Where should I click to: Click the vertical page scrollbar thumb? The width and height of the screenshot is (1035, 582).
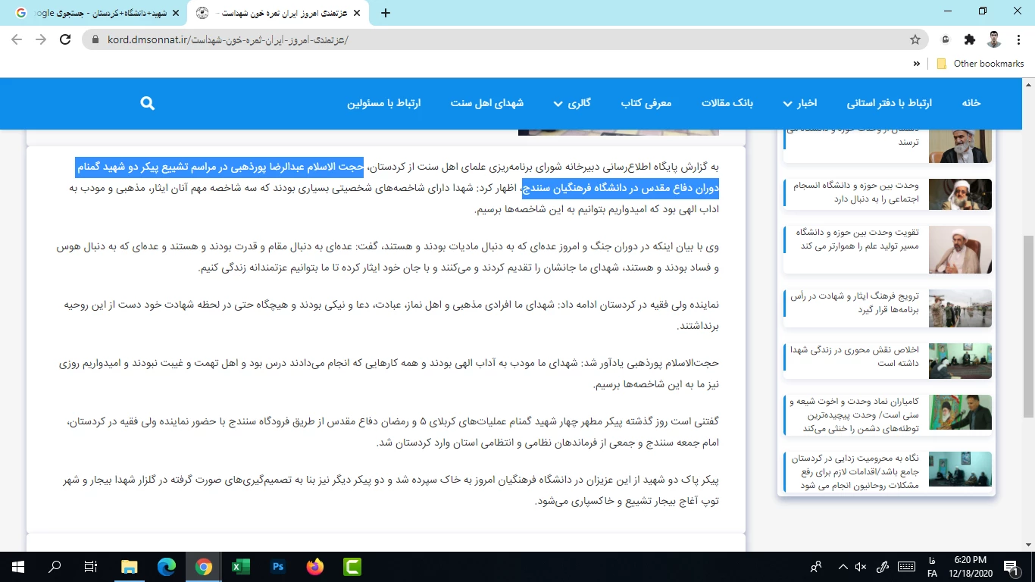point(1028,326)
